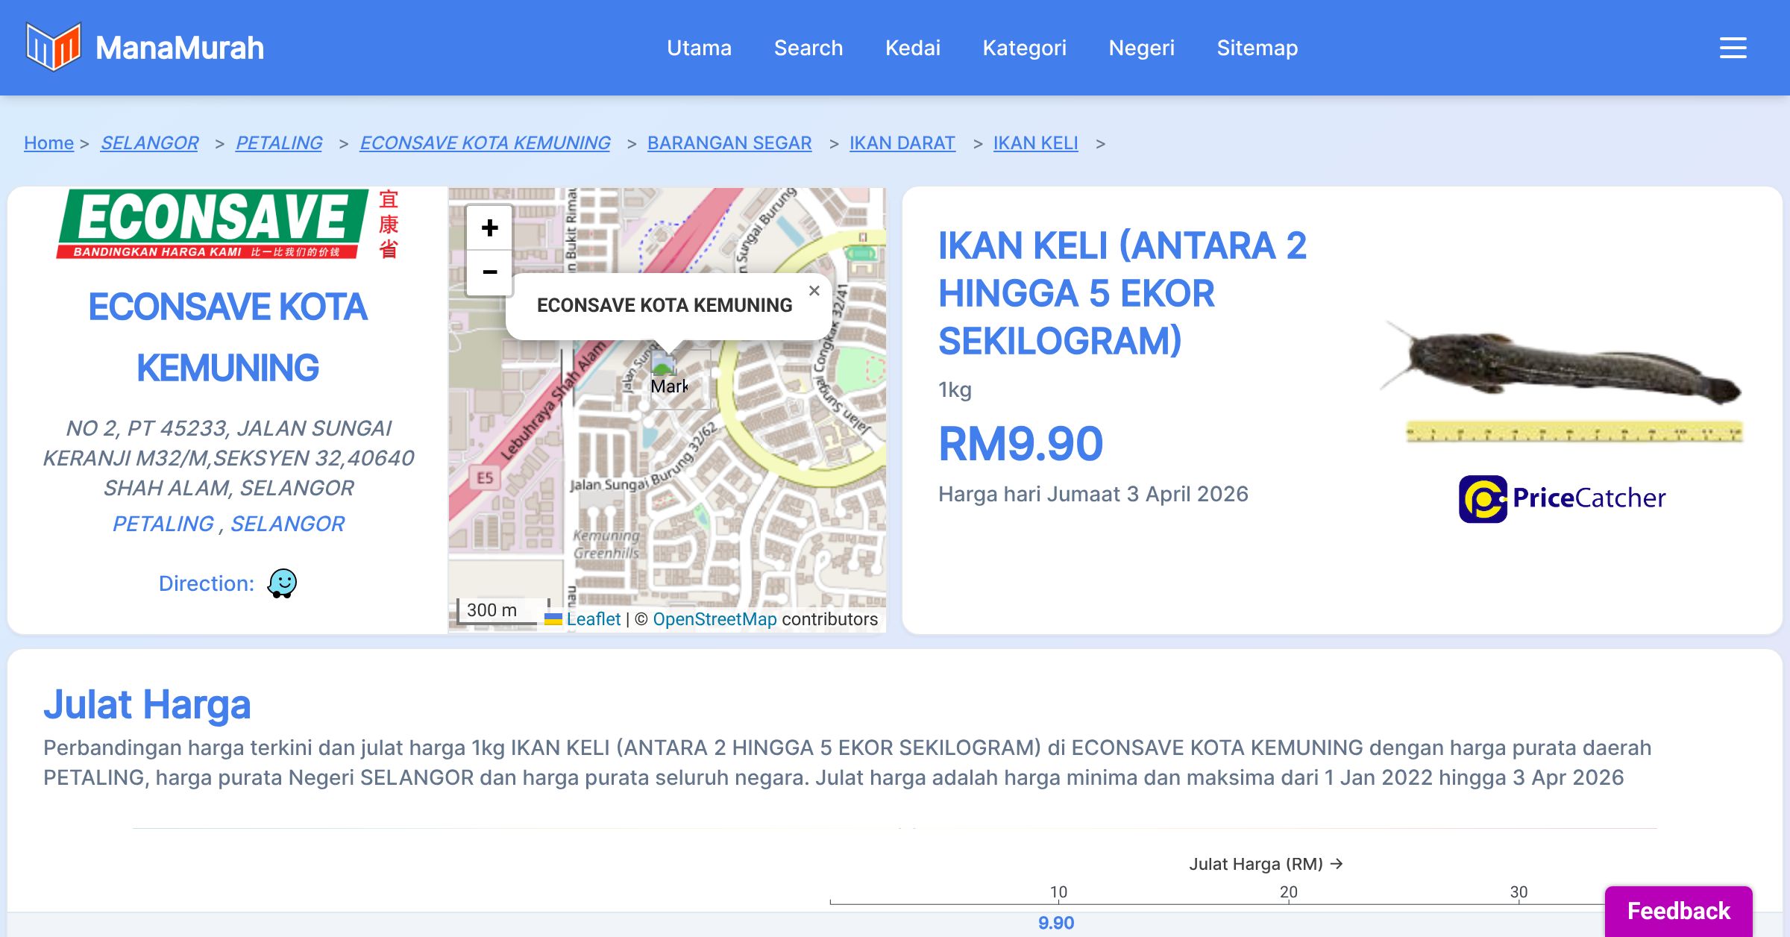Open the BARANGAN SEGAR breadcrumb
1790x937 pixels.
pos(729,142)
